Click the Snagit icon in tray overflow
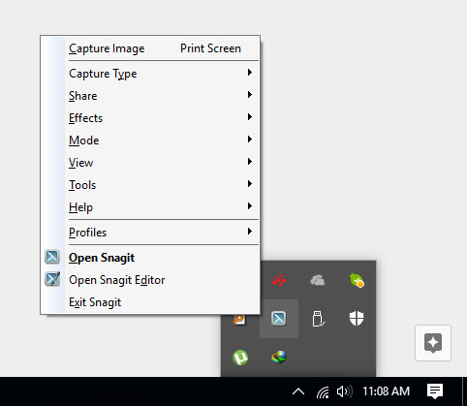This screenshot has width=467, height=406. (279, 318)
